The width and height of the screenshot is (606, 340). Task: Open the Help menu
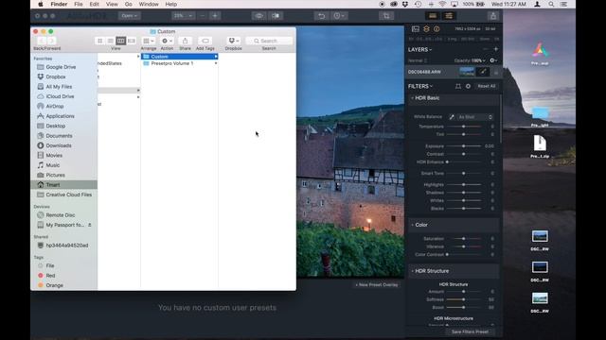tap(170, 4)
